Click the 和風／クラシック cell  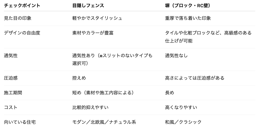click(x=183, y=122)
